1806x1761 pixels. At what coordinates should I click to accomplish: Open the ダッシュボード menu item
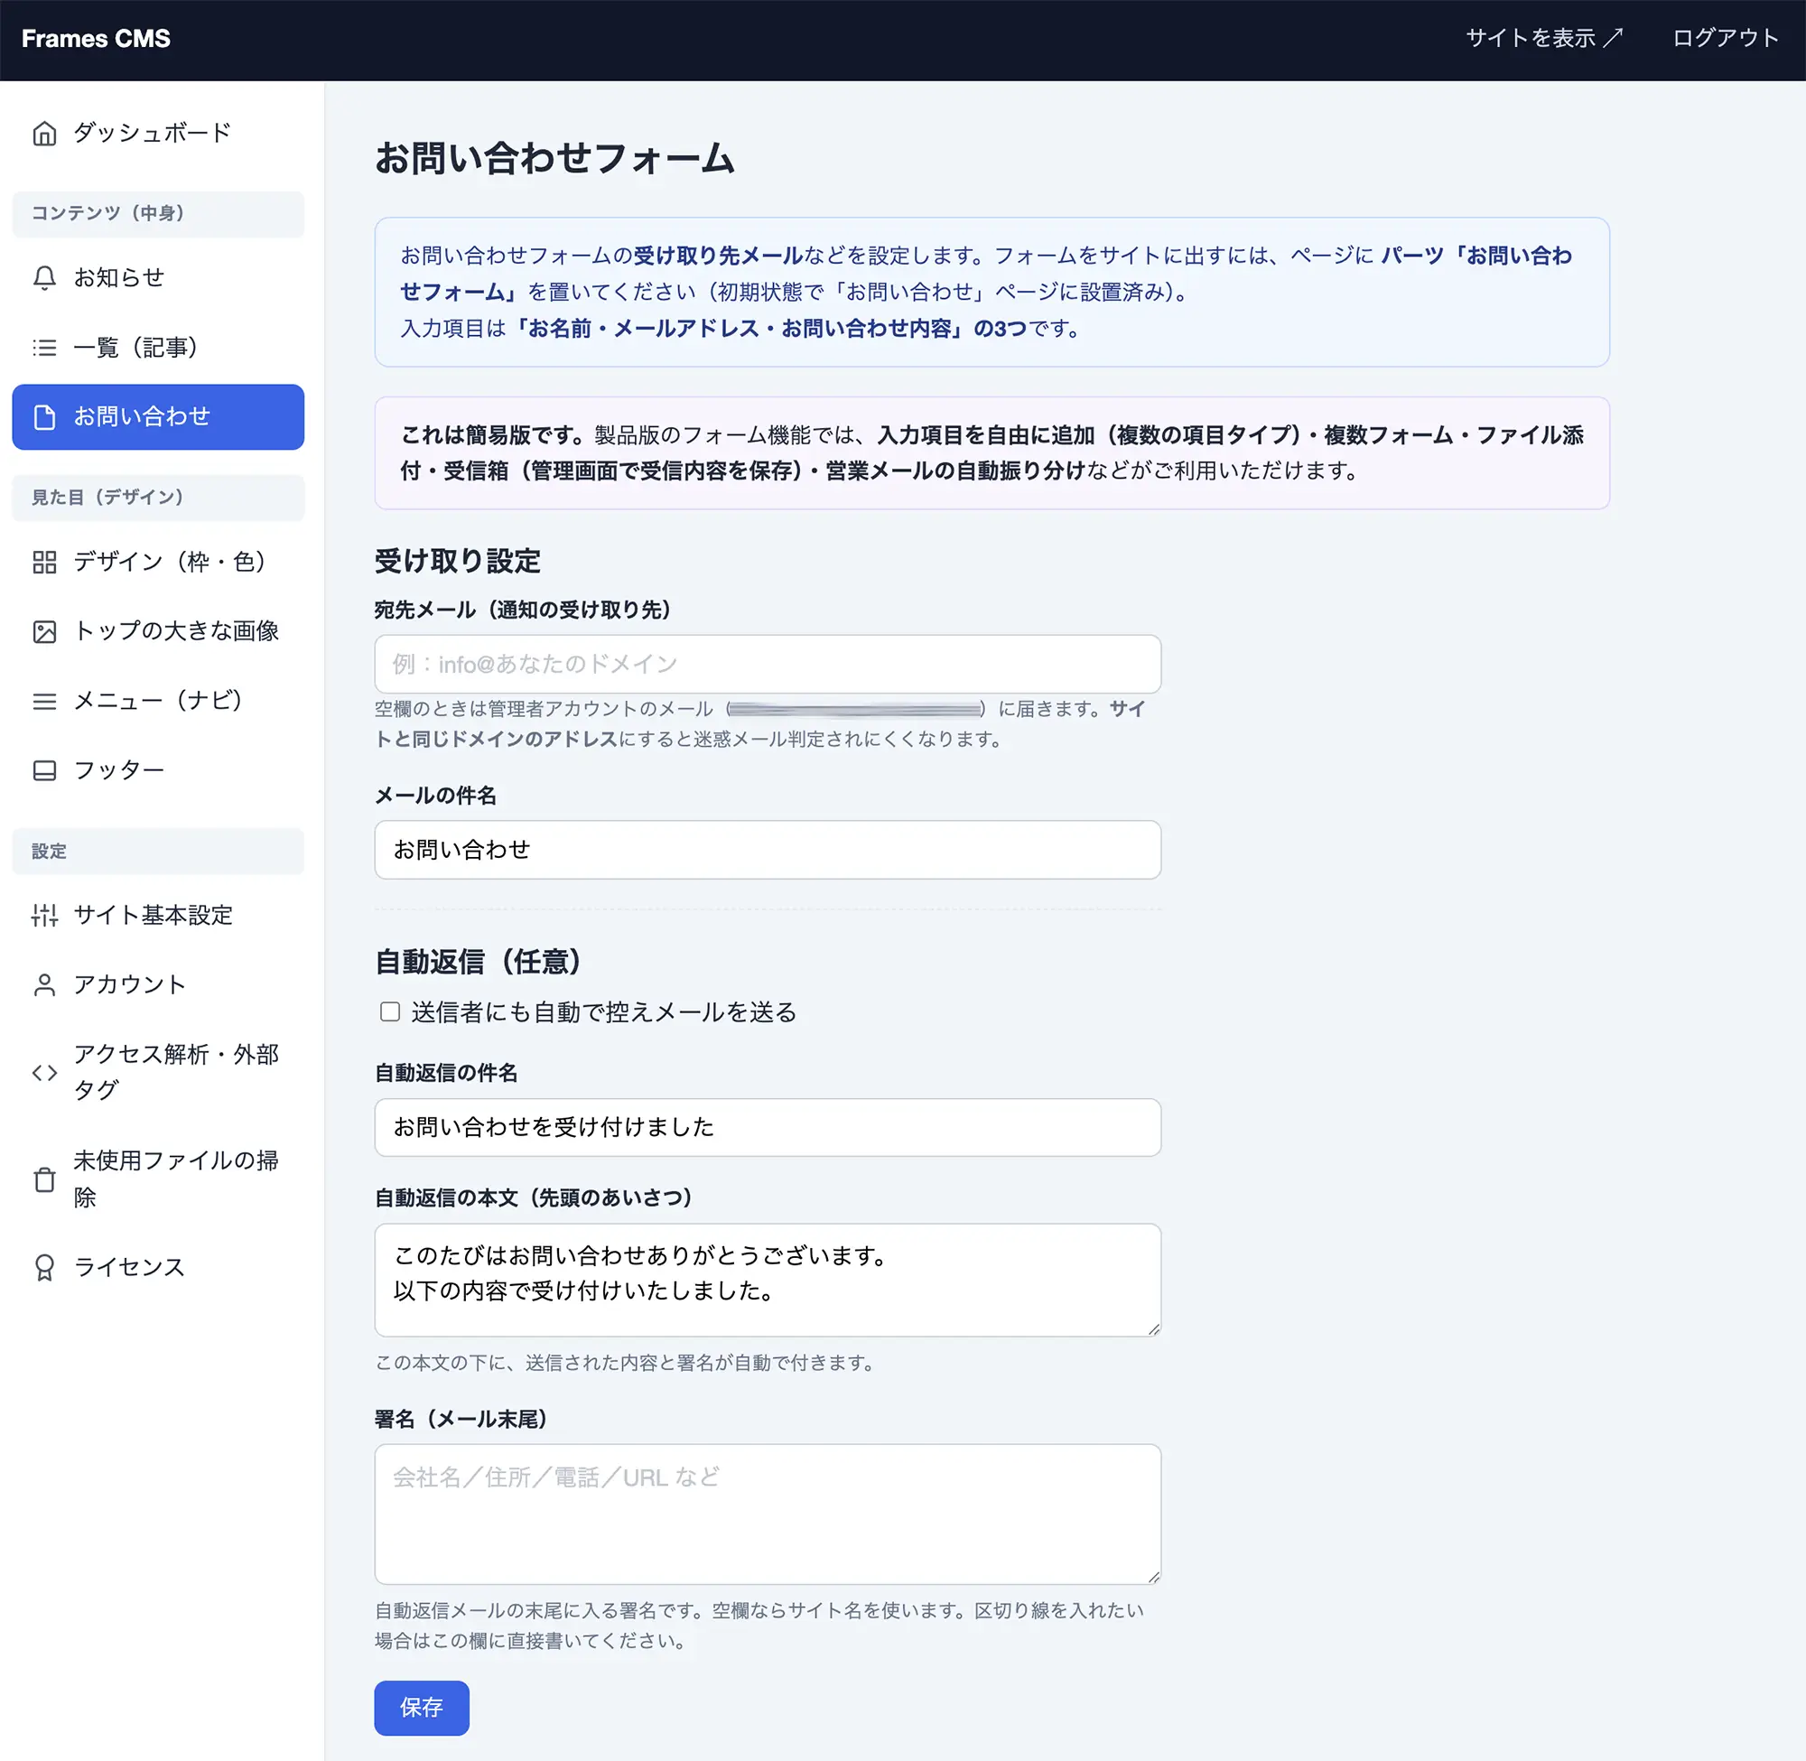[x=158, y=133]
